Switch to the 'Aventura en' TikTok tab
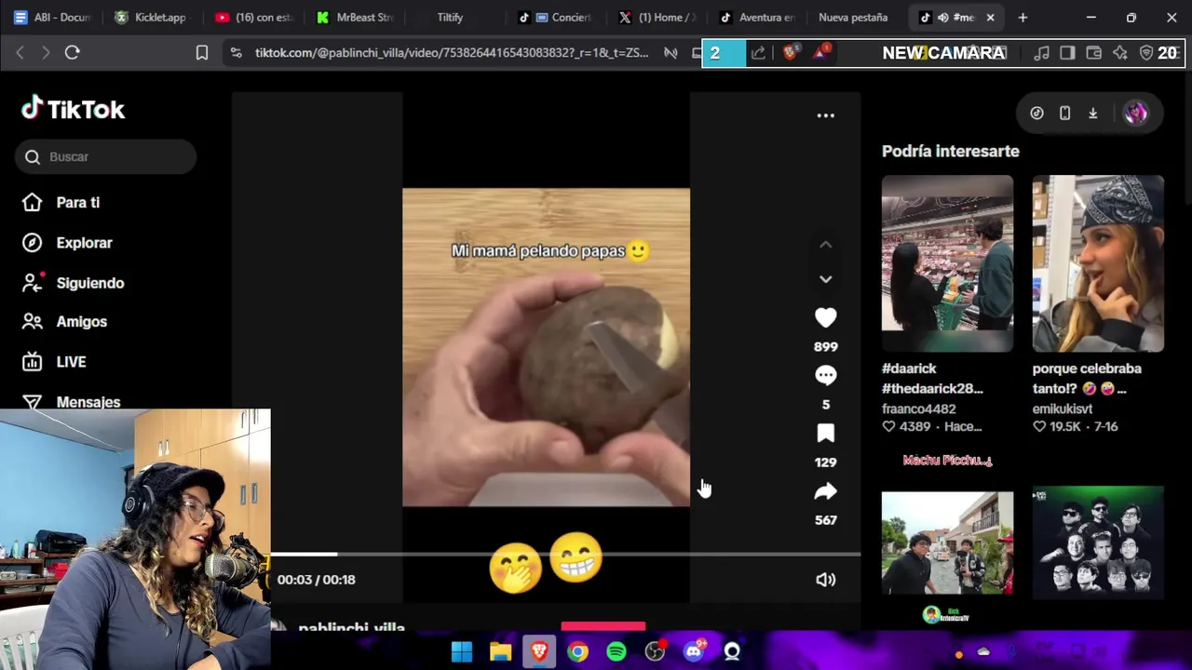This screenshot has height=670, width=1192. tap(757, 17)
